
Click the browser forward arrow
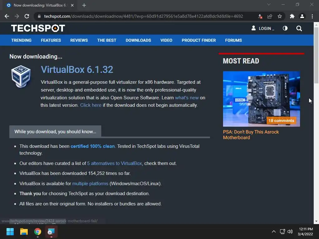(x=17, y=16)
